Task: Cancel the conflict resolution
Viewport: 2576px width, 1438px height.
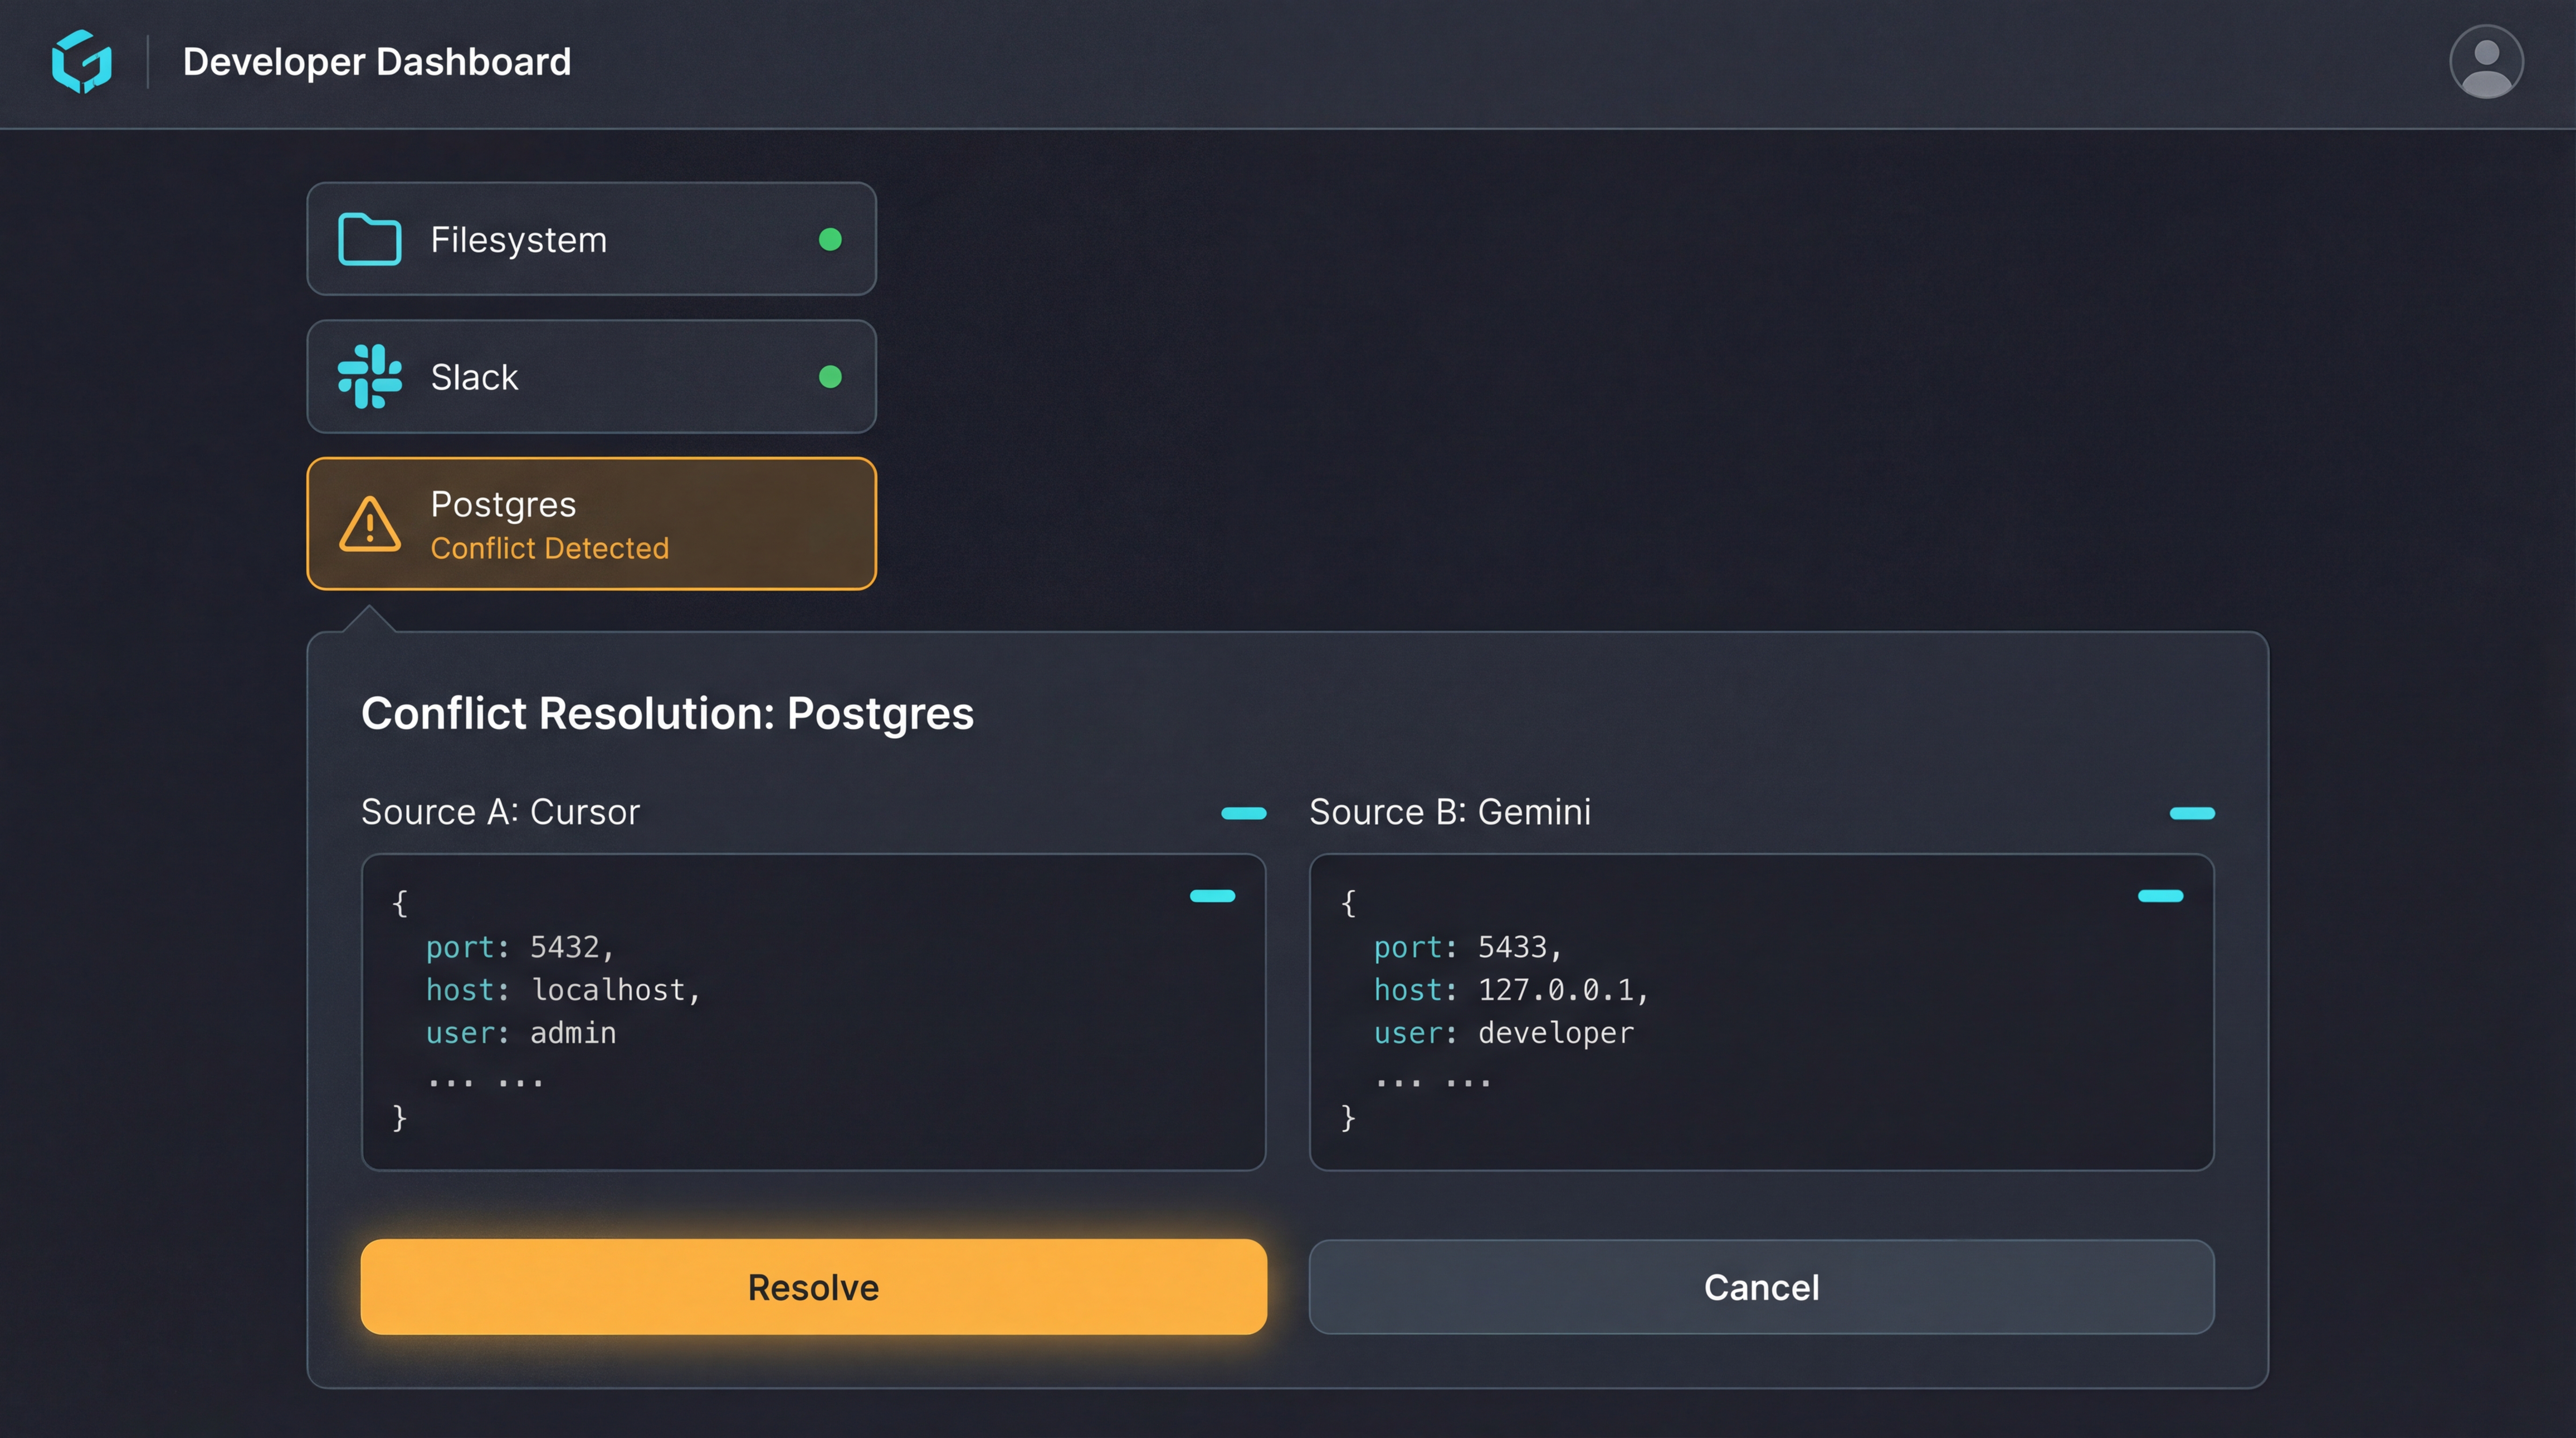Action: click(1761, 1287)
